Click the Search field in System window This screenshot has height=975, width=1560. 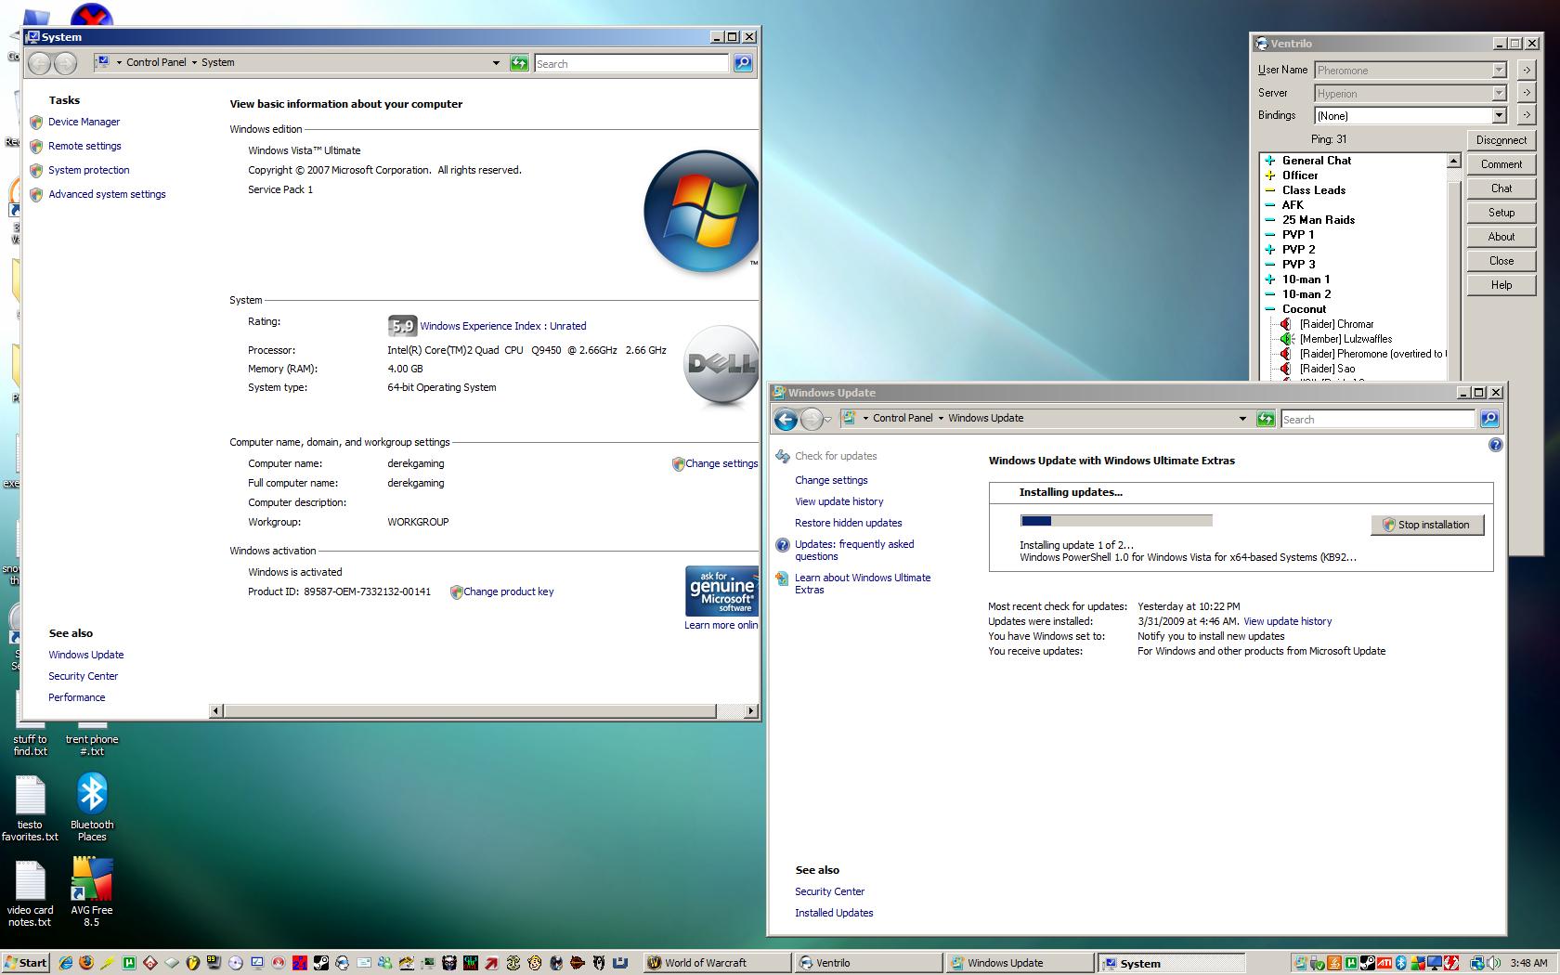[x=631, y=63]
